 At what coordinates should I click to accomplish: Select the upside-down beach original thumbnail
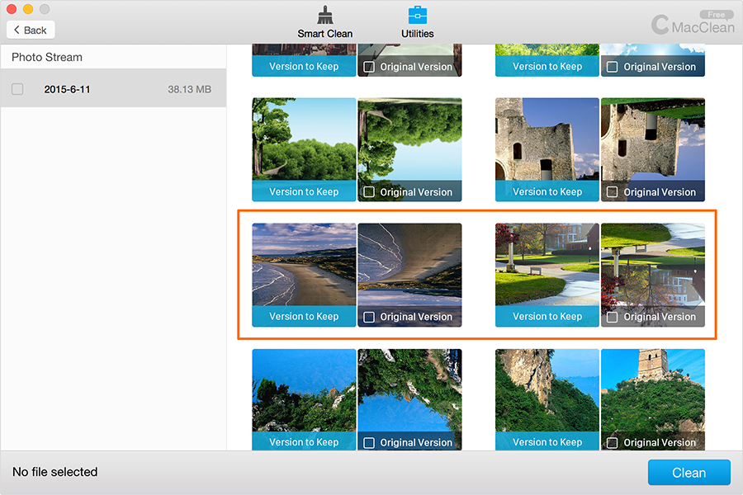tap(409, 265)
